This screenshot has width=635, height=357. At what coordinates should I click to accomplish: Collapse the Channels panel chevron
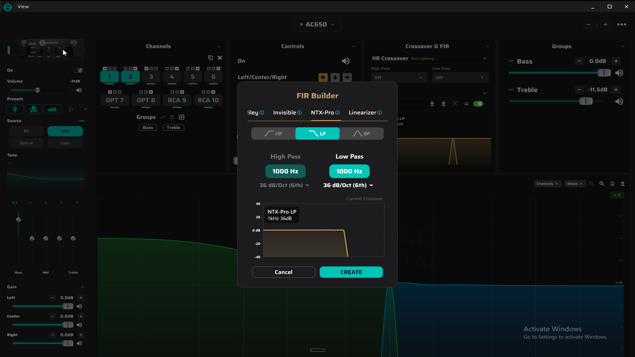coord(219,47)
